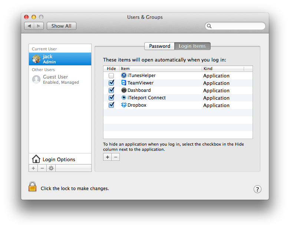
Task: Remove login item with minus button
Action: (x=116, y=157)
